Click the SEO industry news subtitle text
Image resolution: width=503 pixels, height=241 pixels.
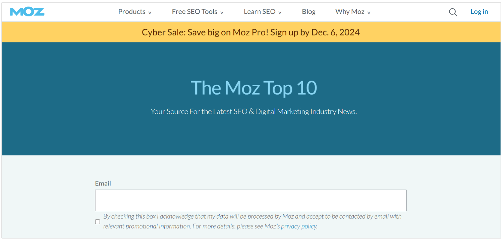pos(254,112)
